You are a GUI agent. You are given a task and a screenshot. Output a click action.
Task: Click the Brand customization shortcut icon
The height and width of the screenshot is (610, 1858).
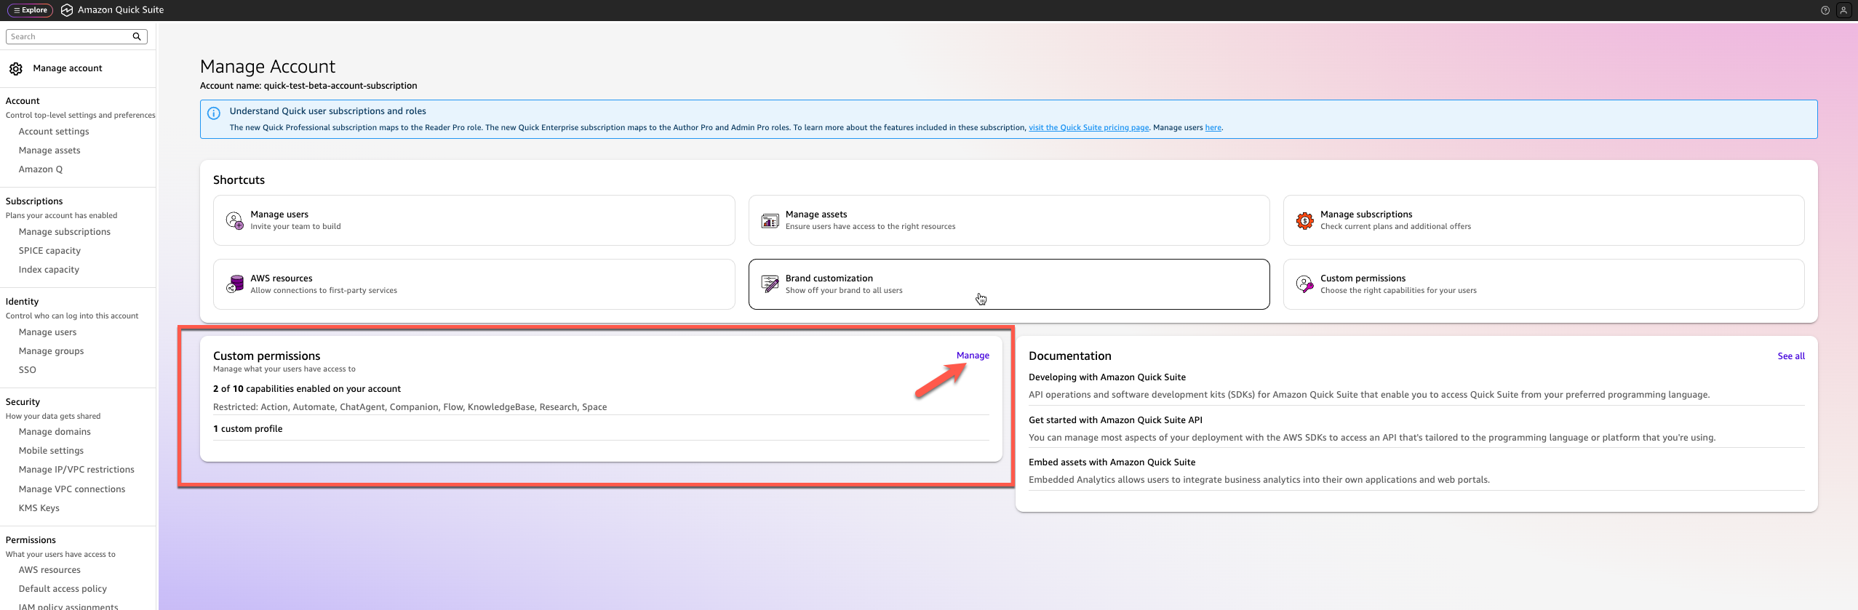(x=770, y=284)
